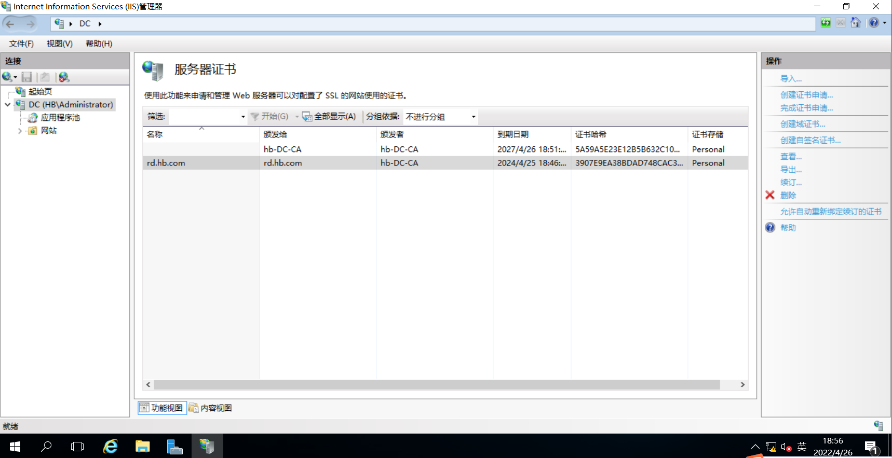This screenshot has height=458, width=892.
Task: Show hidden tray icons chevron
Action: coord(755,447)
